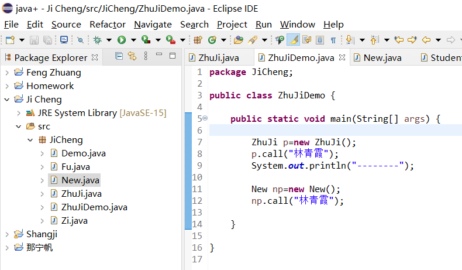The image size is (462, 270).
Task: Expand the Feng Zhuang project
Action: pos(7,73)
